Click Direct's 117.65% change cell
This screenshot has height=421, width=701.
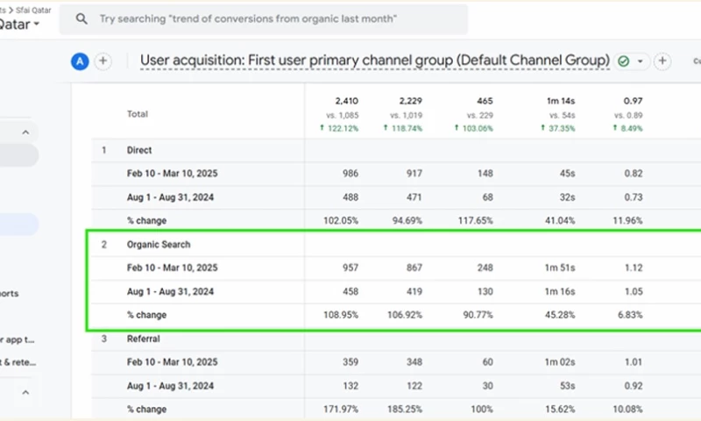[x=475, y=220]
